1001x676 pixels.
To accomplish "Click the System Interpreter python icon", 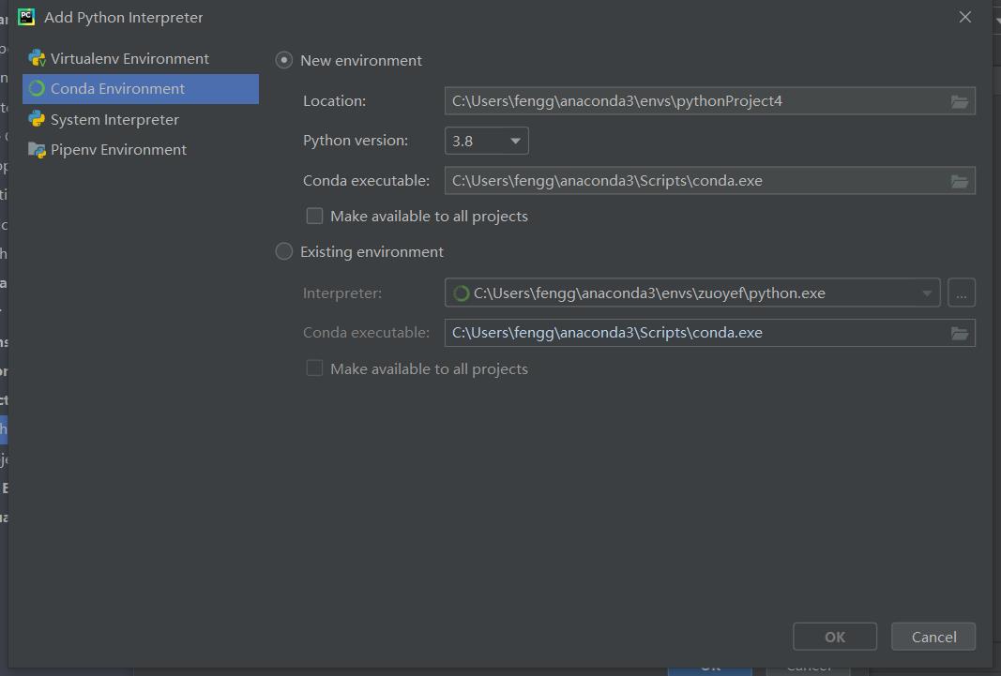I will (x=37, y=119).
